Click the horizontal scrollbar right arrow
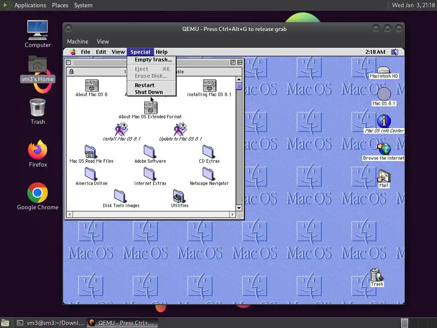This screenshot has width=437, height=328. pos(233,214)
